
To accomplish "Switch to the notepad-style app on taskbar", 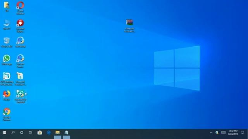I will point(66,132).
